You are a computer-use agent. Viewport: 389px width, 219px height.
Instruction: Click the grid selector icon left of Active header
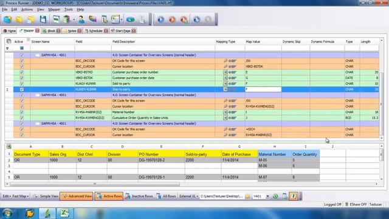pyautogui.click(x=9, y=41)
